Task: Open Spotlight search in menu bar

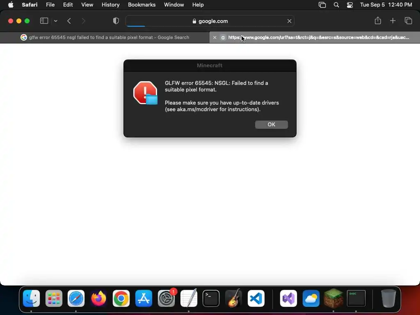Action: [336, 5]
